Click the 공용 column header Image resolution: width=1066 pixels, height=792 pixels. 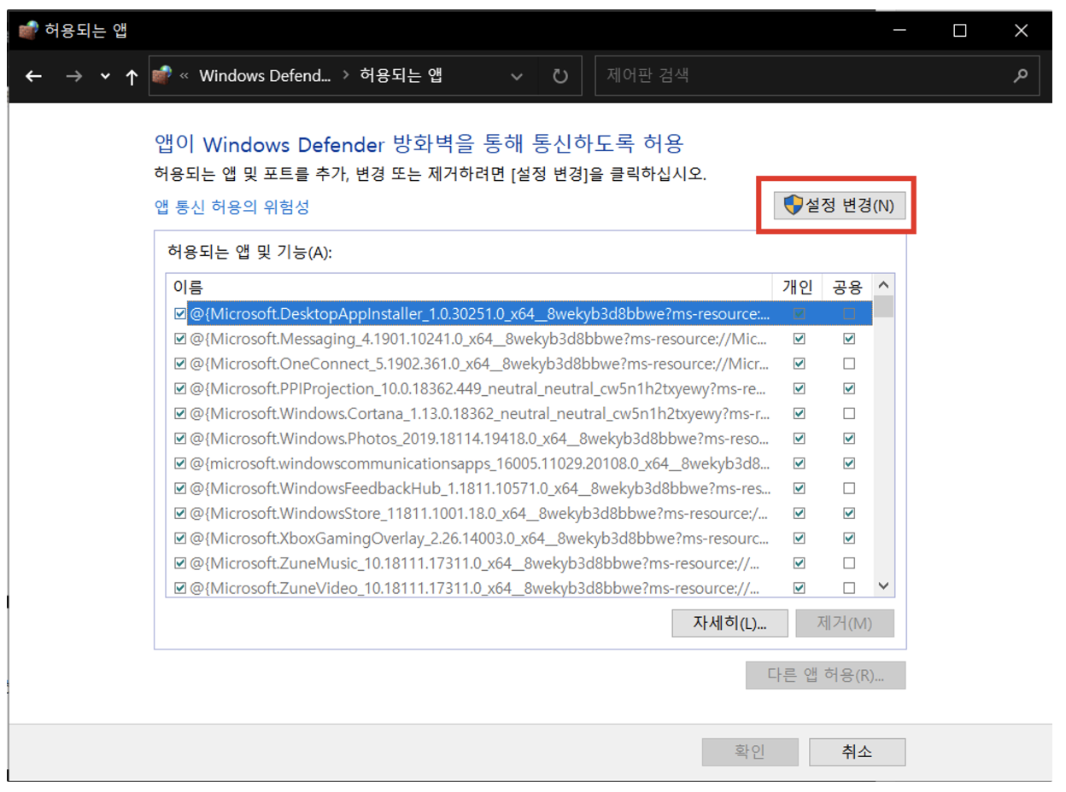pyautogui.click(x=848, y=286)
